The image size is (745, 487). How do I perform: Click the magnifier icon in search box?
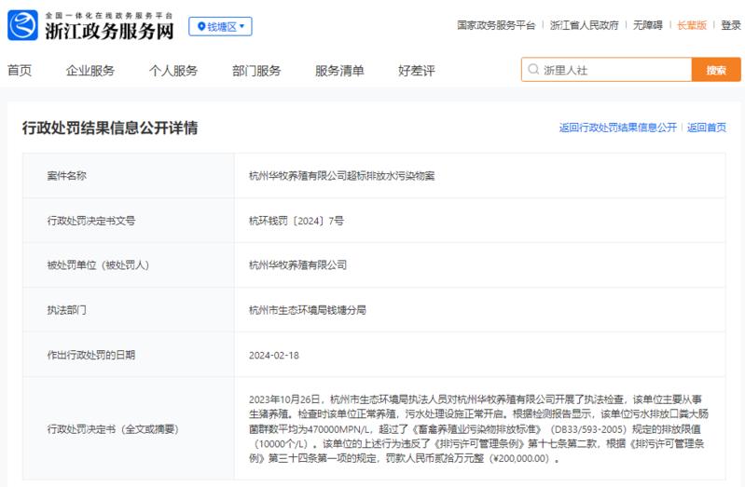[533, 70]
